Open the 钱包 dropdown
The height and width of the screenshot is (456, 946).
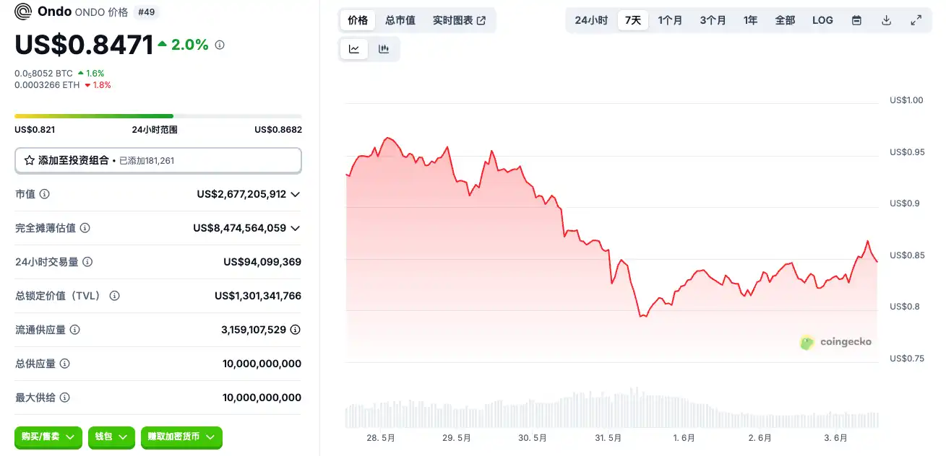tap(111, 437)
